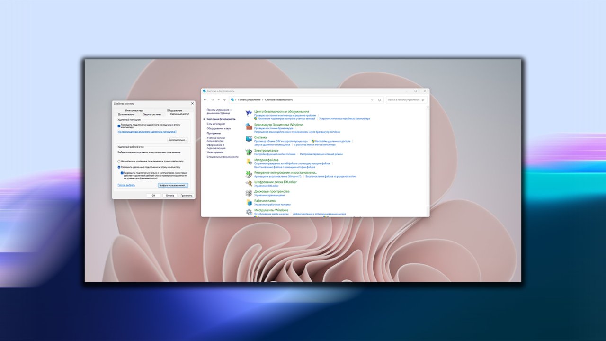606x341 pixels.
Task: Open the 'Настройка удаленного доступа' link
Action: 332,141
